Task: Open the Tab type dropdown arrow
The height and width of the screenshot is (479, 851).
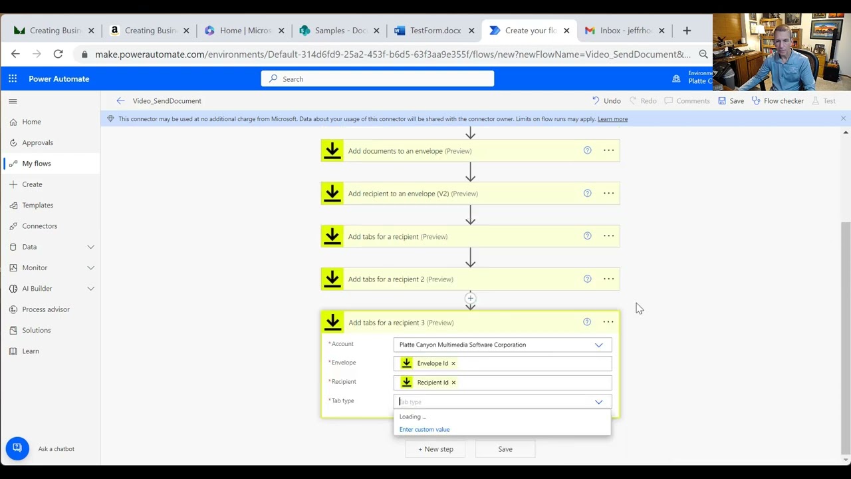Action: click(x=598, y=402)
